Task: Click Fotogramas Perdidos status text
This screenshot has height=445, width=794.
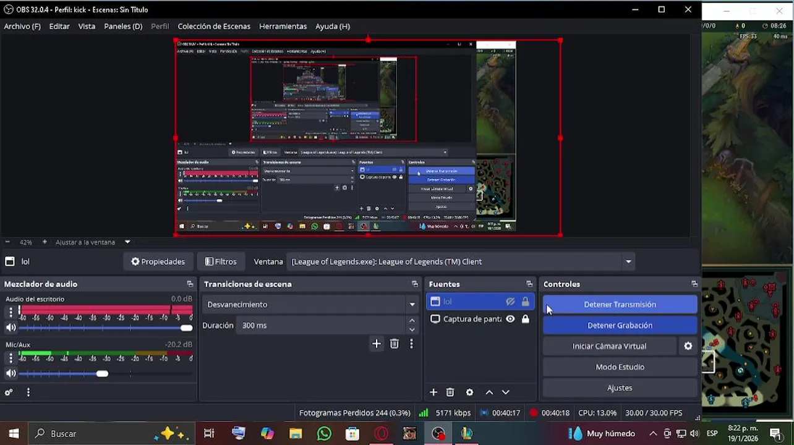Action: tap(355, 413)
